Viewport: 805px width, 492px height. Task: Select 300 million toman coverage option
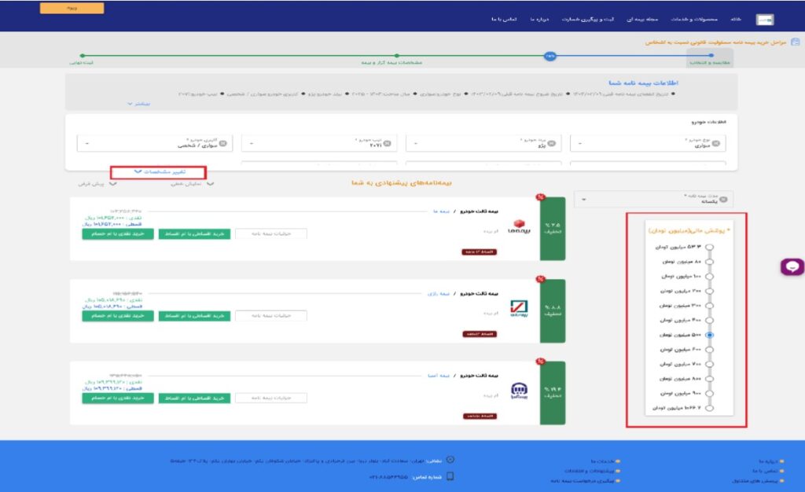710,305
